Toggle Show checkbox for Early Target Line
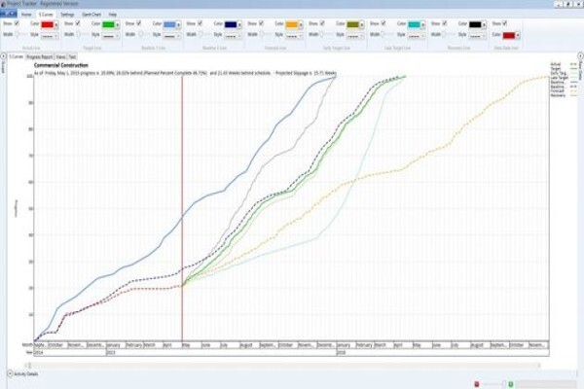 322,23
